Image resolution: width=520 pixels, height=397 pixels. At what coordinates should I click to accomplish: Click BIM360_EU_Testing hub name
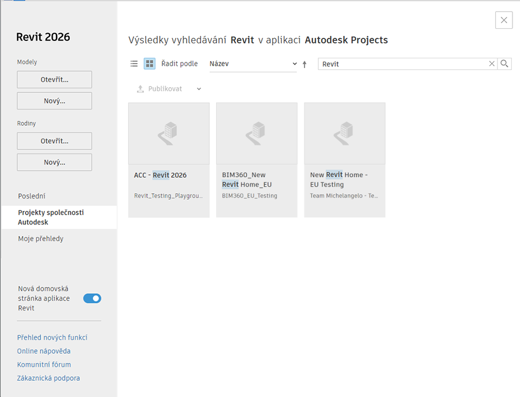250,196
